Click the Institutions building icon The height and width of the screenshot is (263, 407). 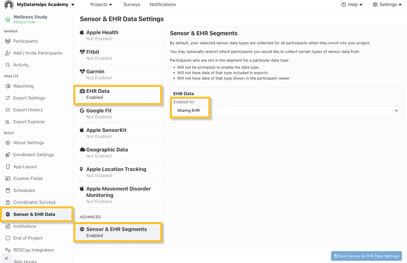click(8, 226)
